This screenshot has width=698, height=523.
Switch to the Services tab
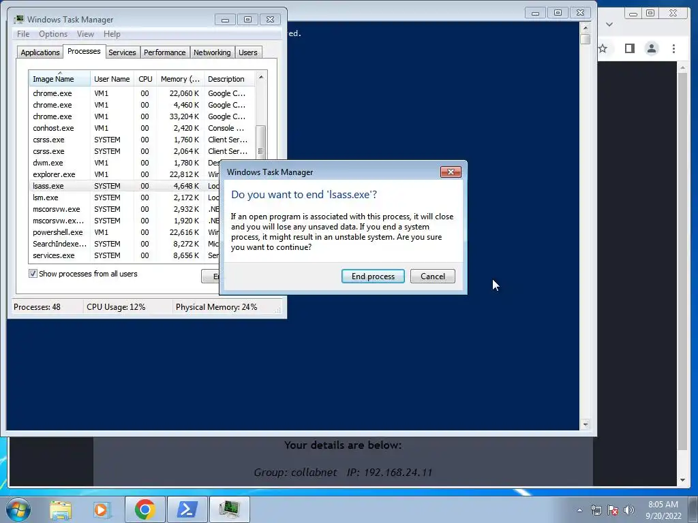[122, 52]
